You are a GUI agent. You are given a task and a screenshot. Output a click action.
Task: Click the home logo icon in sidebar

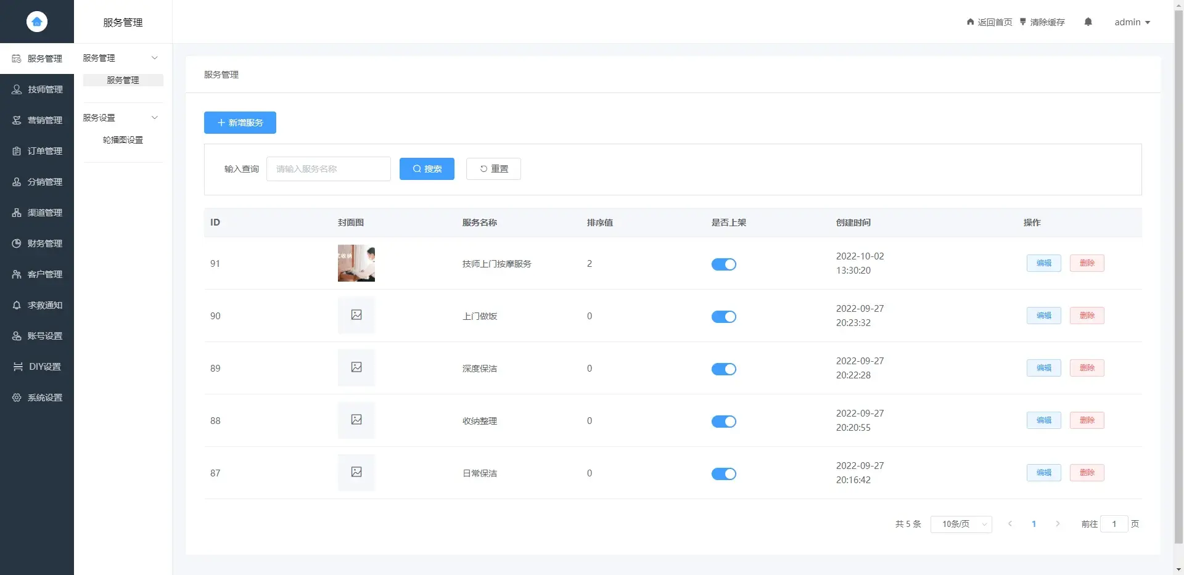(37, 22)
